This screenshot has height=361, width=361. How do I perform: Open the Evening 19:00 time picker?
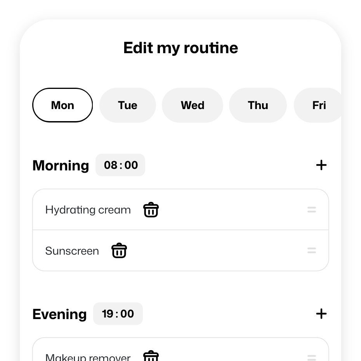pyautogui.click(x=118, y=314)
